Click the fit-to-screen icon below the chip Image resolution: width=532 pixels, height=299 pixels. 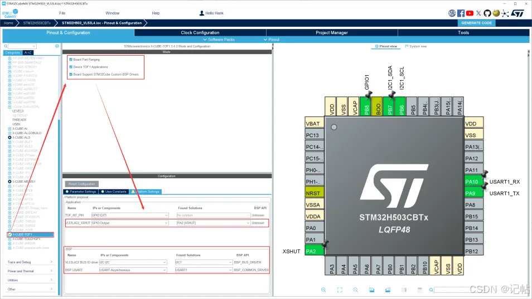339,290
